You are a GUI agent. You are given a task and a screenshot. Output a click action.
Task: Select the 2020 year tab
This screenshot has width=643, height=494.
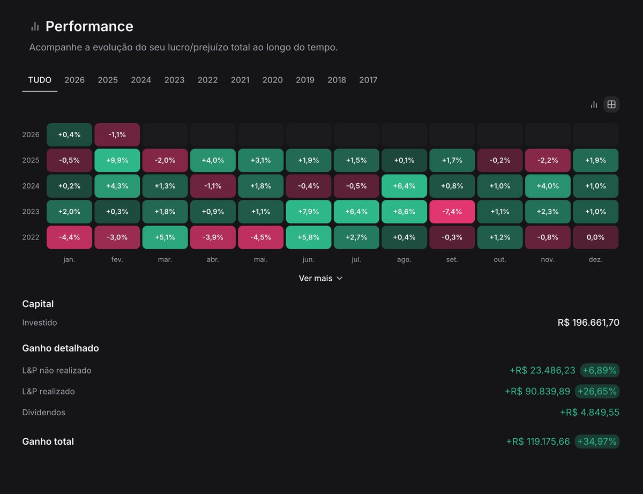click(272, 79)
